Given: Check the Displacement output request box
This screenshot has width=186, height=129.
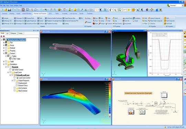Looking at the screenshot, I should click(17, 83).
